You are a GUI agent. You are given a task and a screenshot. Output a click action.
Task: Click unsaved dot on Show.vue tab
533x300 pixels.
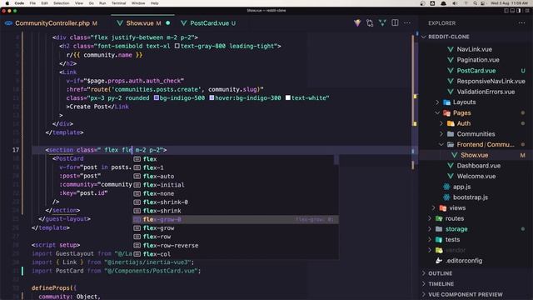point(168,23)
